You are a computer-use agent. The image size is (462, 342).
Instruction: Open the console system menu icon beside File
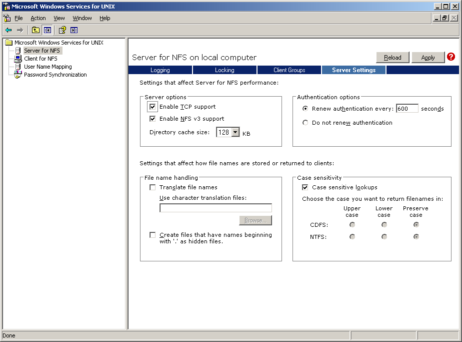(7, 18)
